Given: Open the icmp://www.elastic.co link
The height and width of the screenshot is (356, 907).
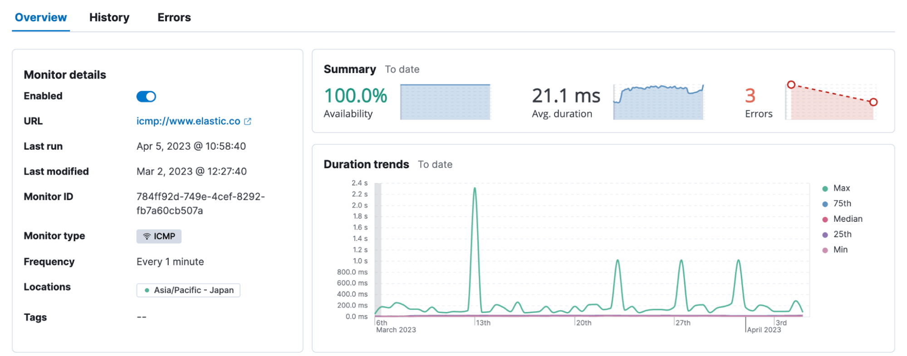Looking at the screenshot, I should point(188,121).
